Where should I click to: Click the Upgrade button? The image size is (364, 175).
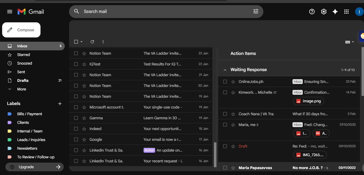coord(35,167)
